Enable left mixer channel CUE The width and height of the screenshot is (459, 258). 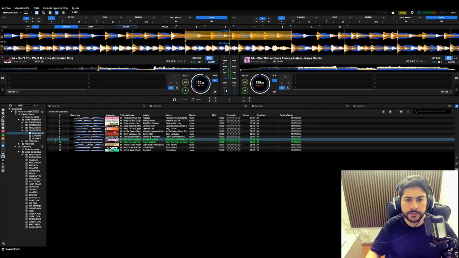coord(225,83)
